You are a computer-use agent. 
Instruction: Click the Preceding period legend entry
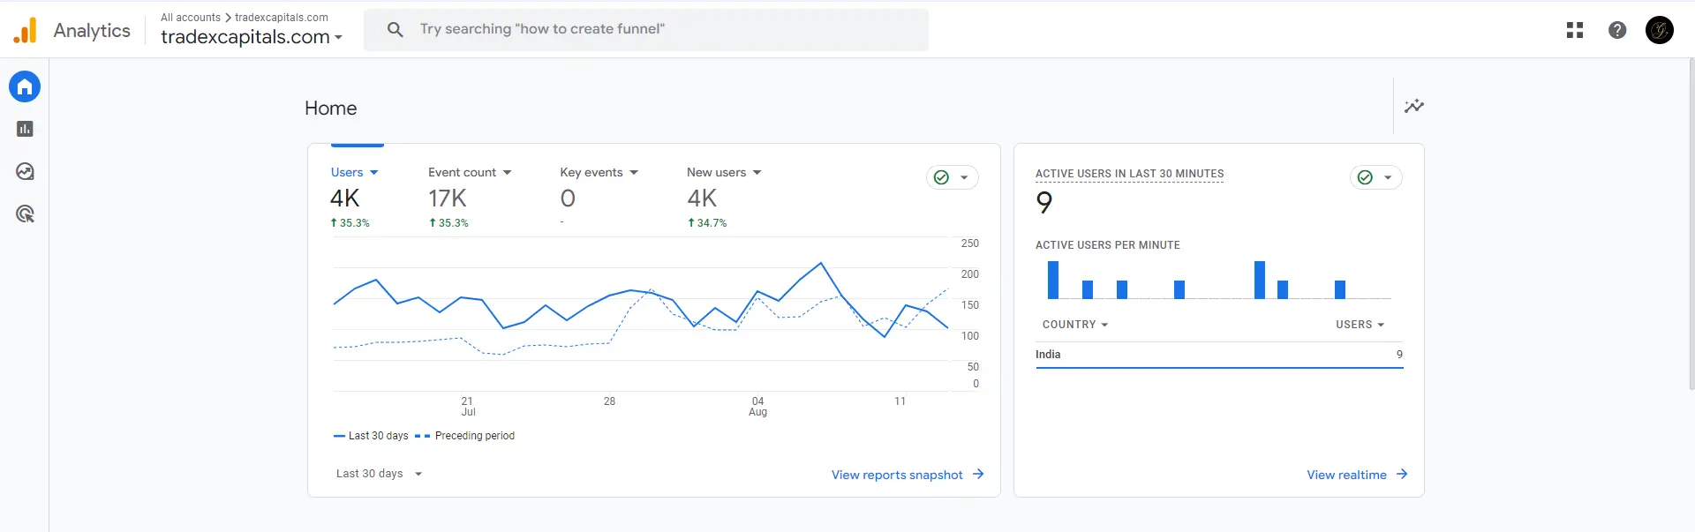pos(464,436)
